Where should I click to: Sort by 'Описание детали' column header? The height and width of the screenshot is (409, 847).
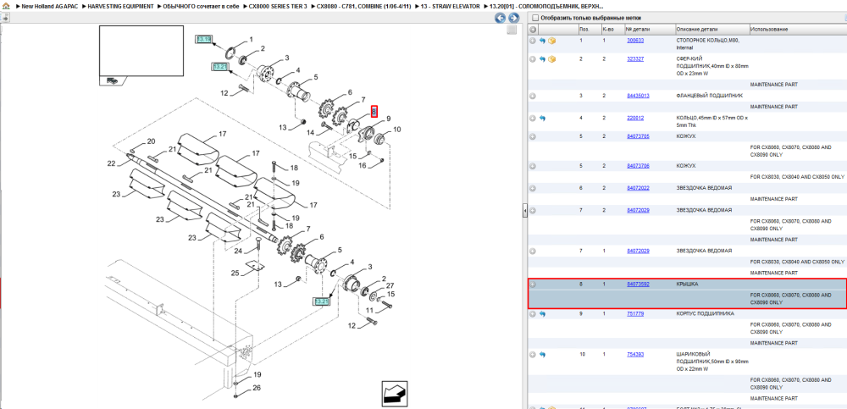tap(712, 29)
